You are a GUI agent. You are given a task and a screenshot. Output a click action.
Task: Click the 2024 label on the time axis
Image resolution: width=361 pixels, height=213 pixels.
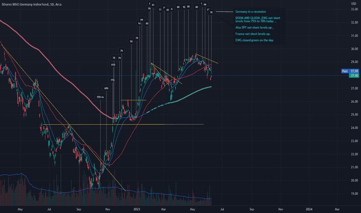click(309, 209)
